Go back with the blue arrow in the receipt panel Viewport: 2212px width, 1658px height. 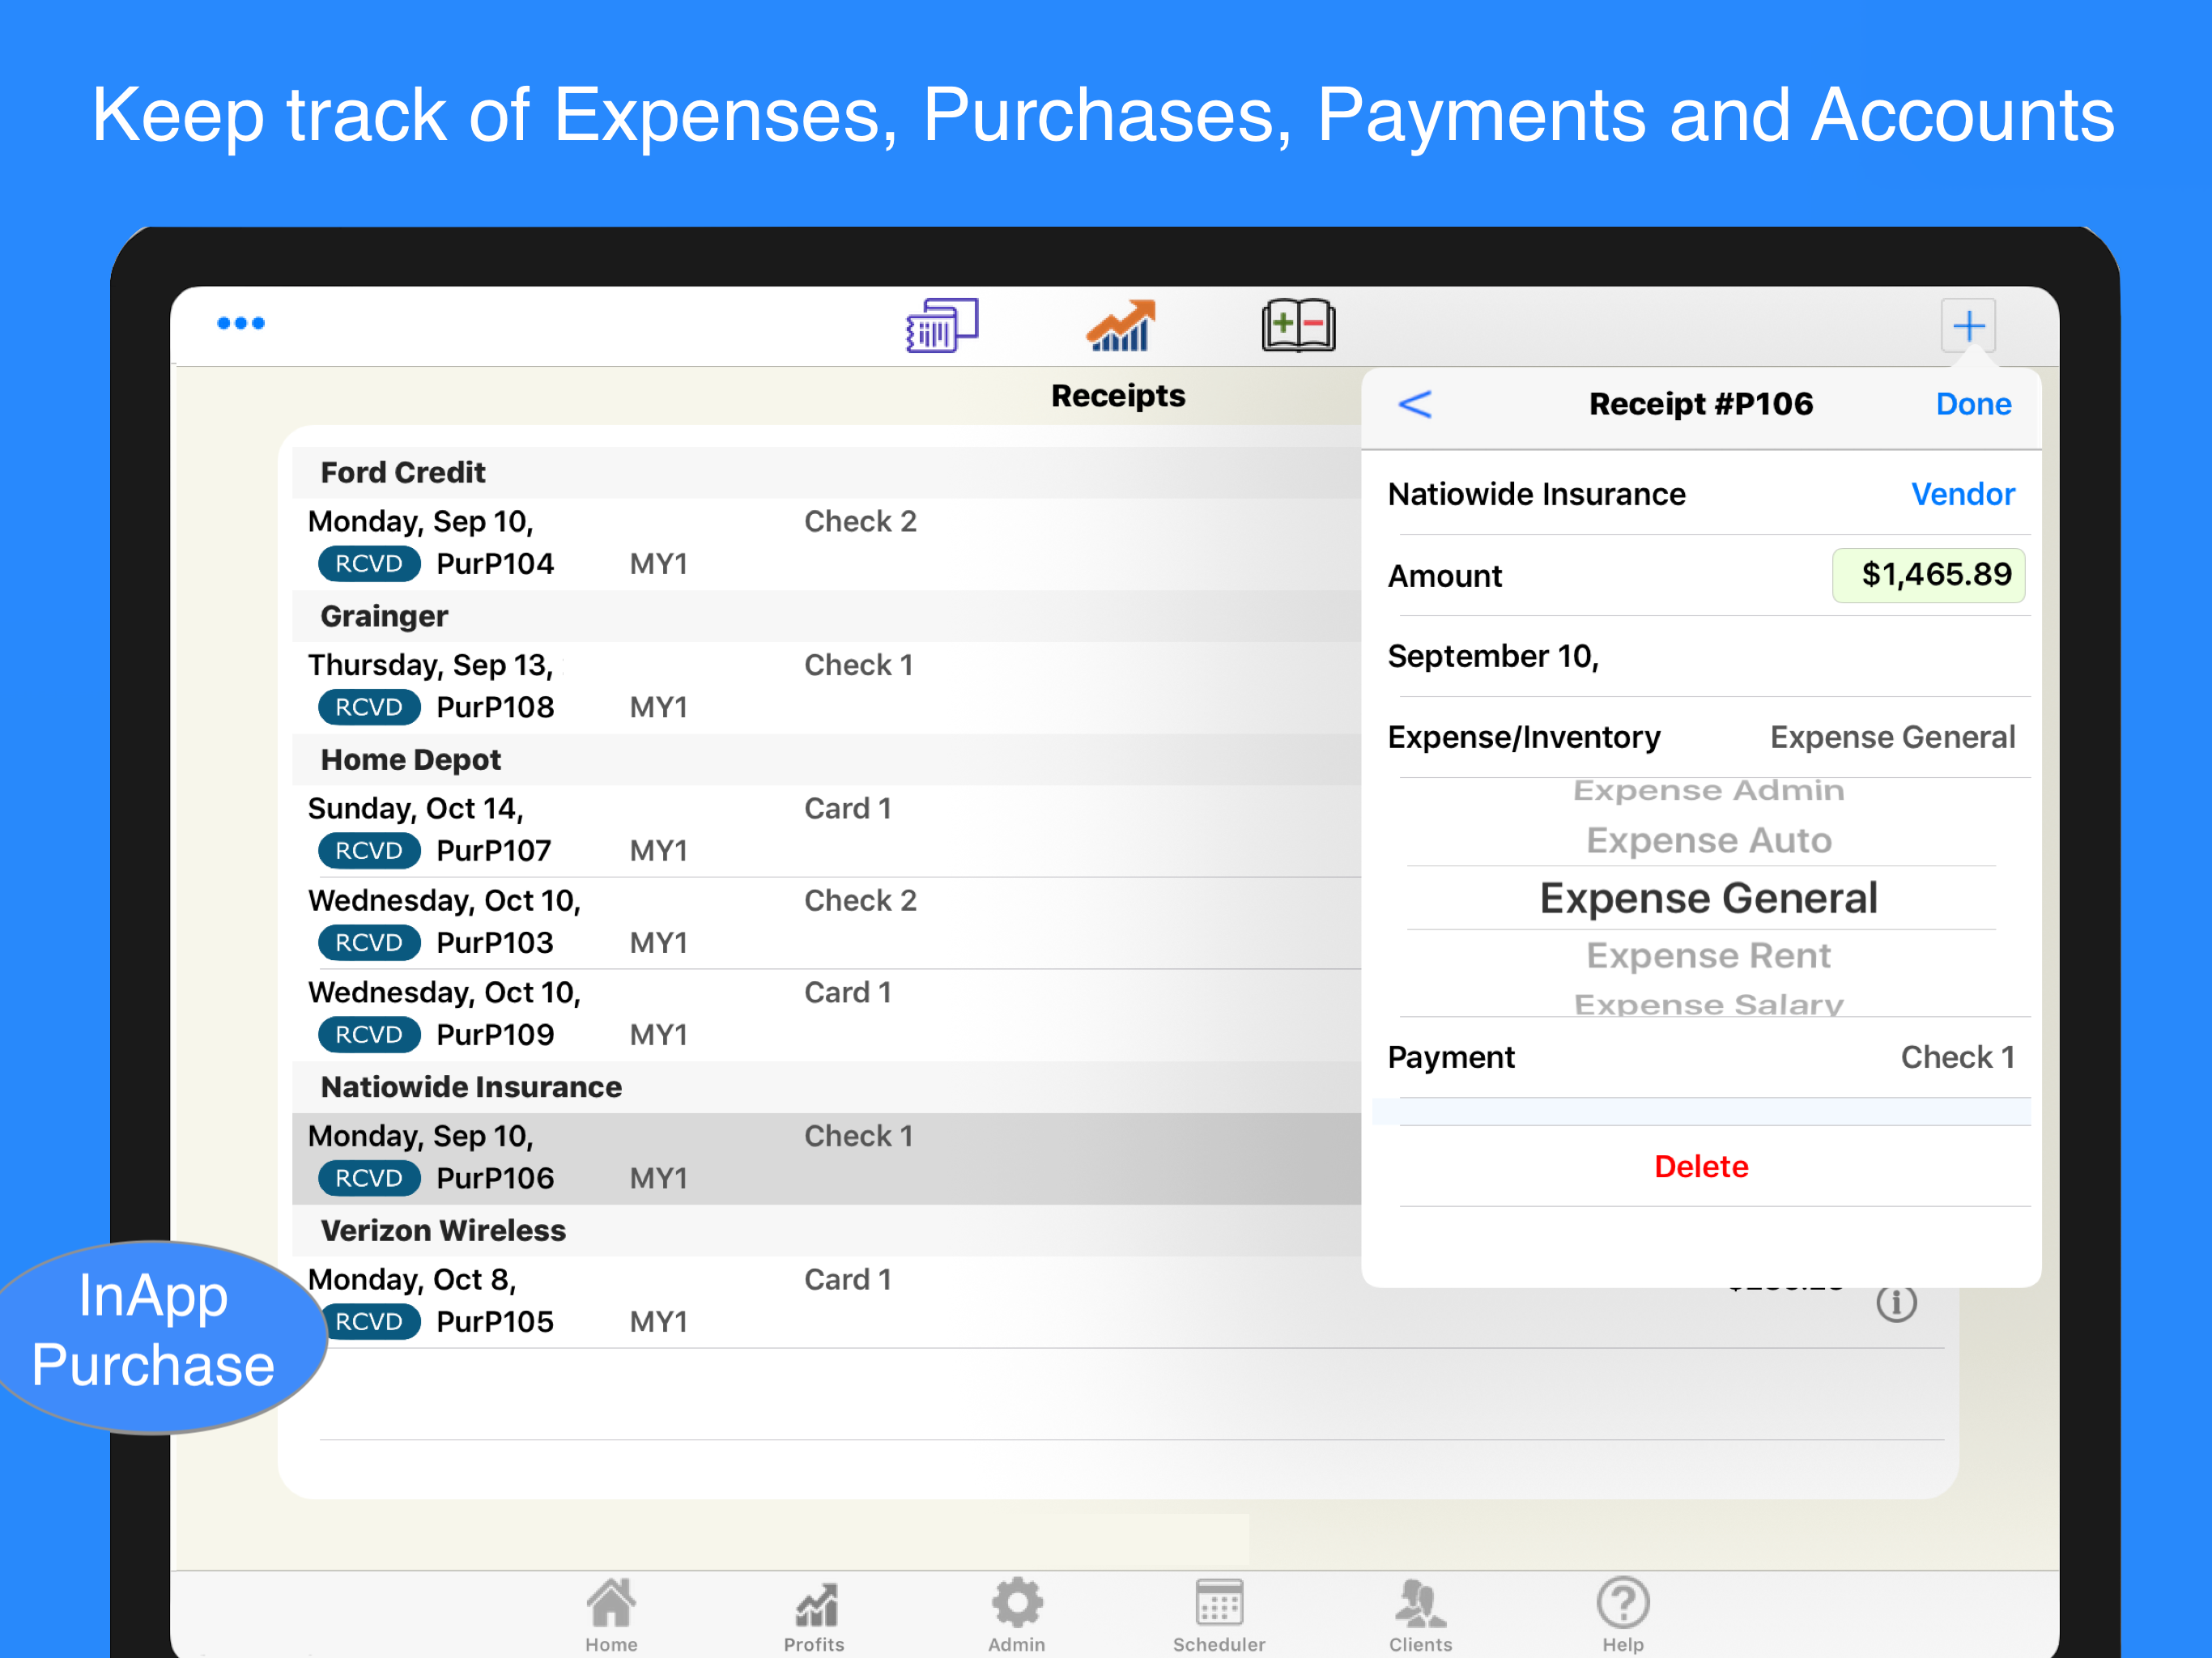1414,404
